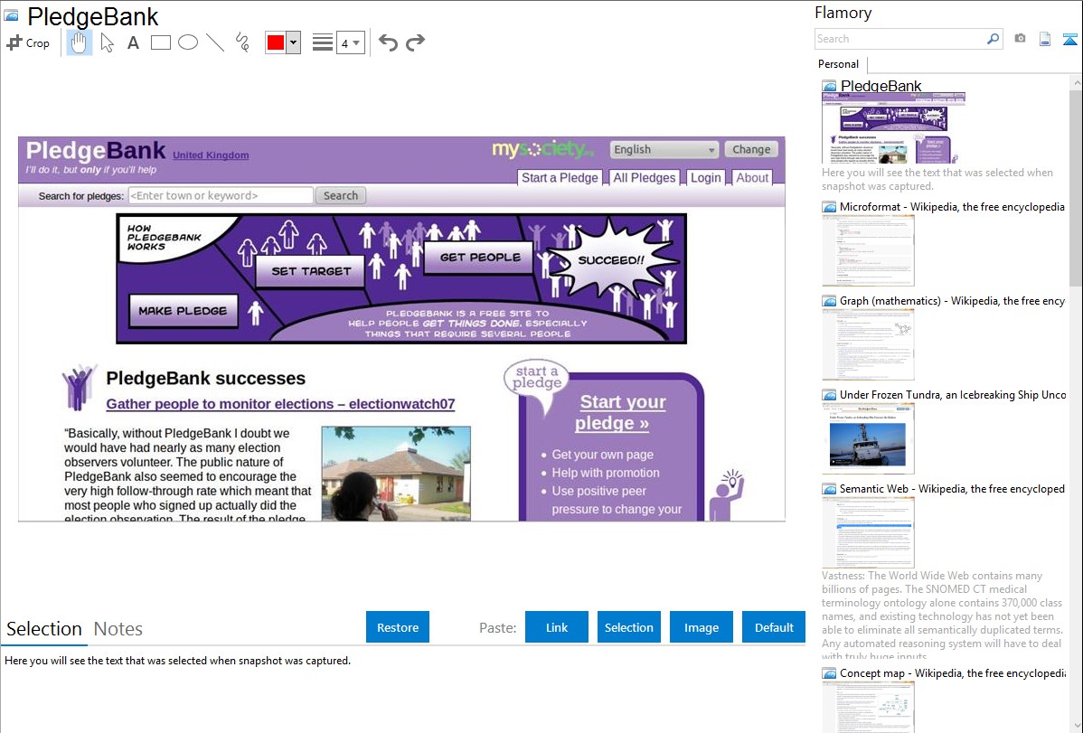Screen dimensions: 1083x733
Task: Choose the arrow pointer selection tool
Action: point(107,42)
